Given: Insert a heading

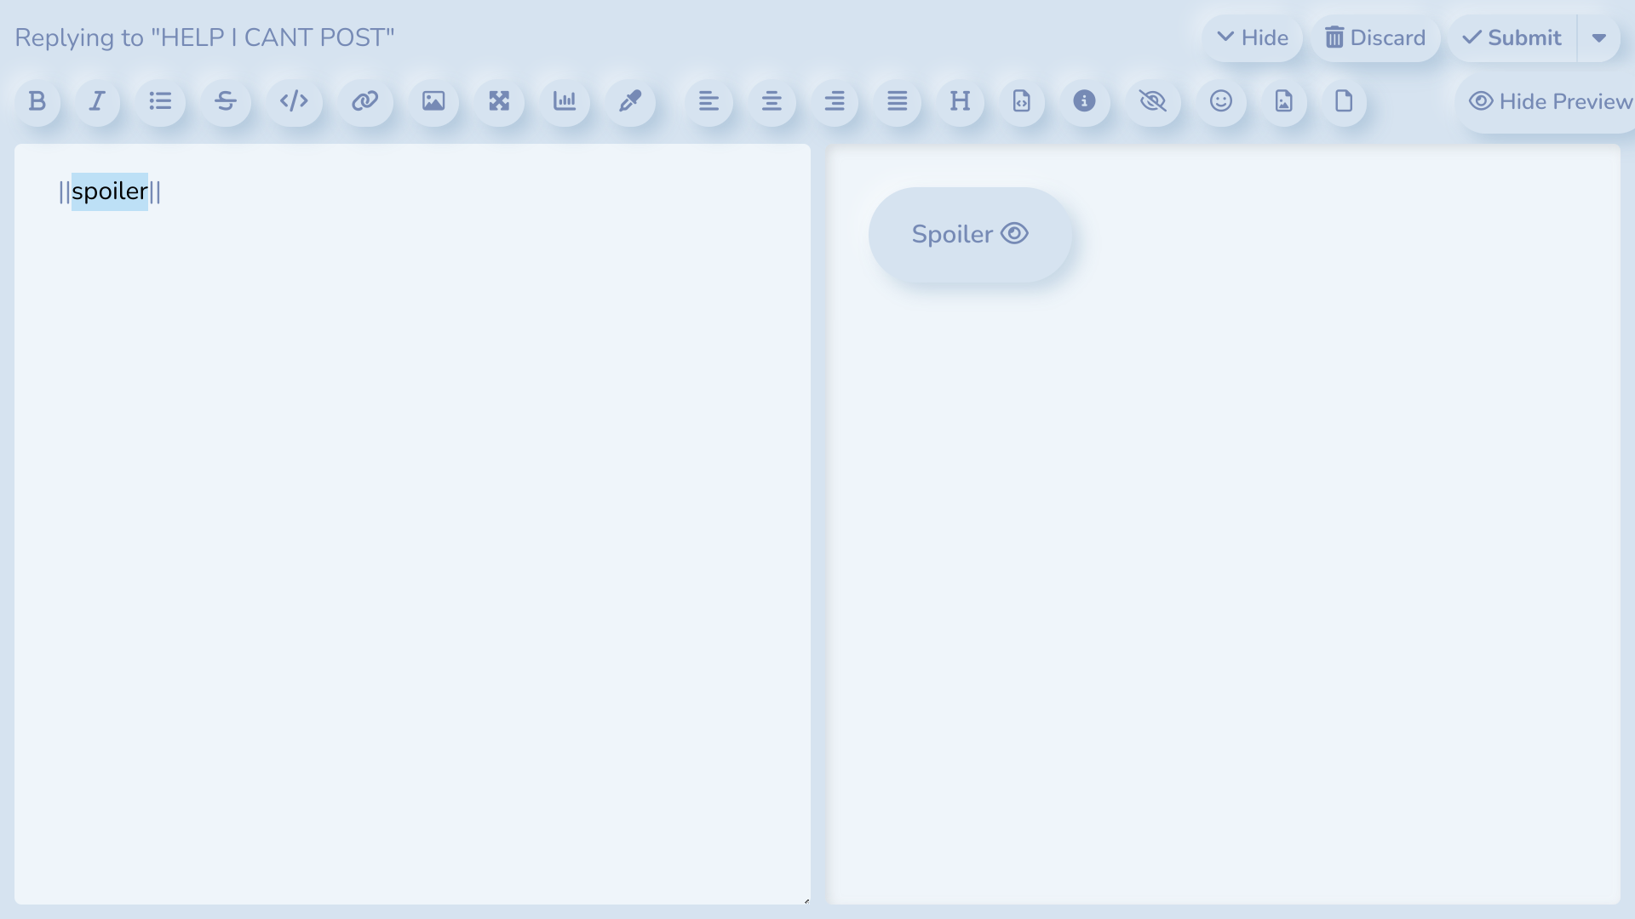Looking at the screenshot, I should click(x=961, y=101).
